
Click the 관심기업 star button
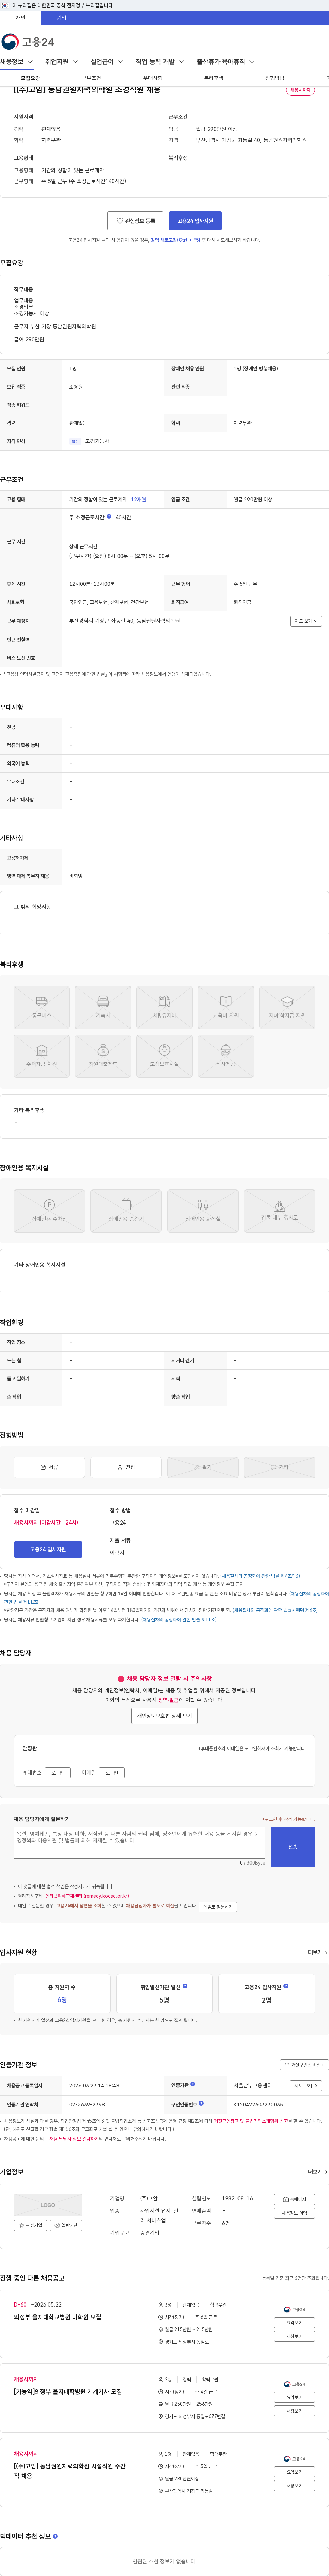30,2226
